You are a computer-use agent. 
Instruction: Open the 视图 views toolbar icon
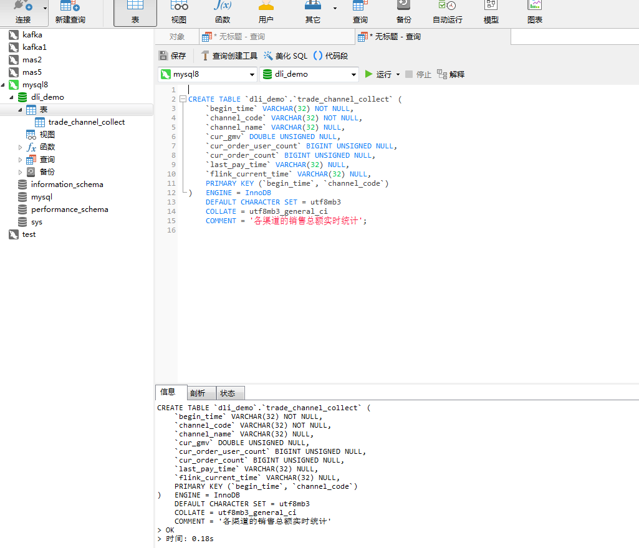tap(178, 12)
